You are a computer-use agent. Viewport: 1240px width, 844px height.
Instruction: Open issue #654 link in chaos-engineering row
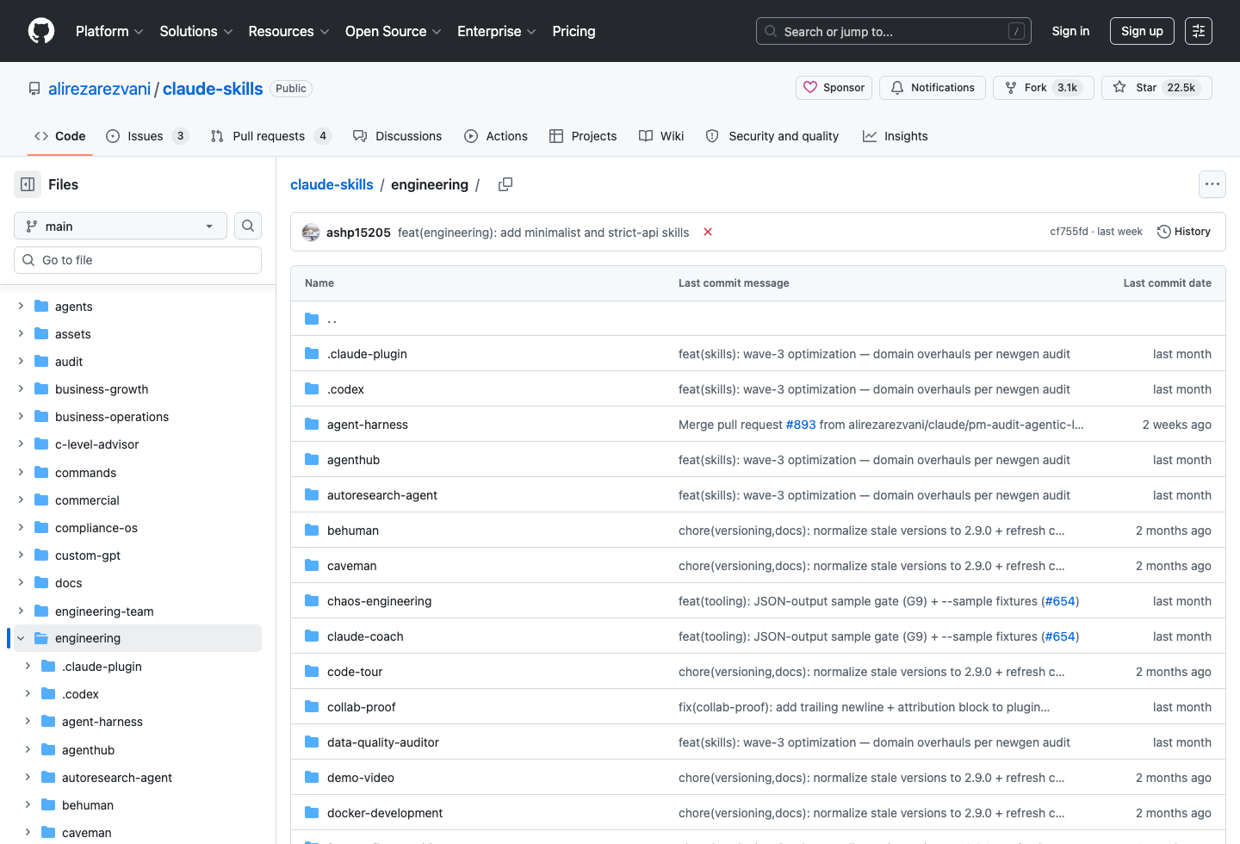pos(1060,601)
